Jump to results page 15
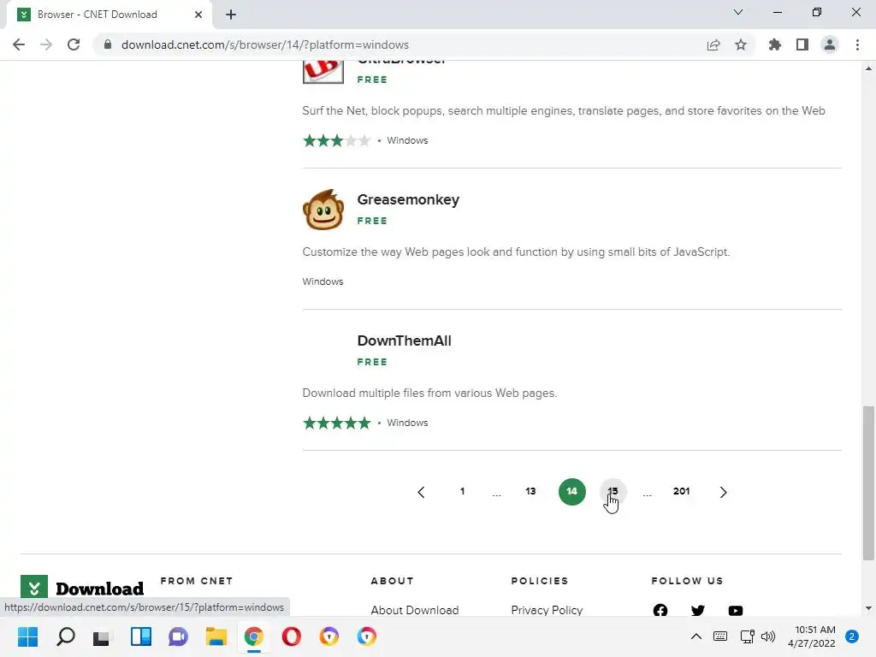This screenshot has height=657, width=876. click(613, 492)
